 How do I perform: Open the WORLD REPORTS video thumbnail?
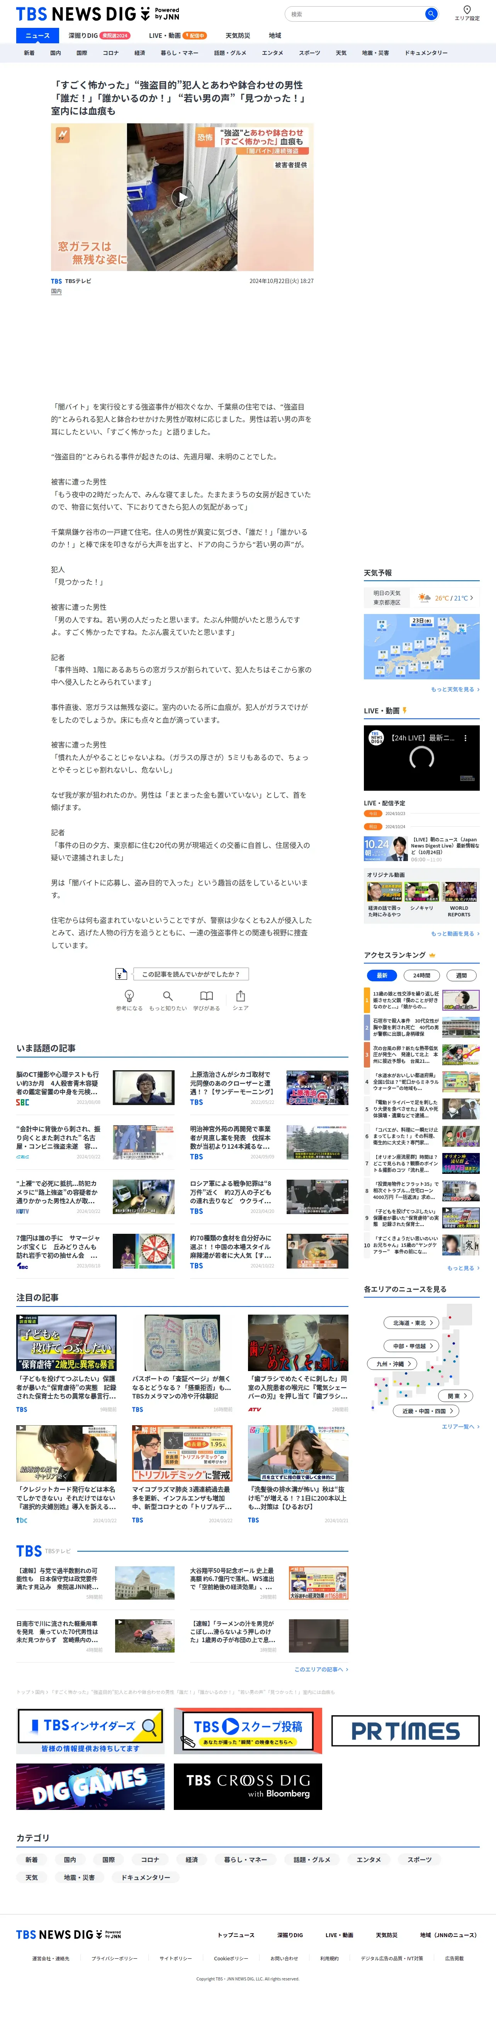pyautogui.click(x=459, y=892)
